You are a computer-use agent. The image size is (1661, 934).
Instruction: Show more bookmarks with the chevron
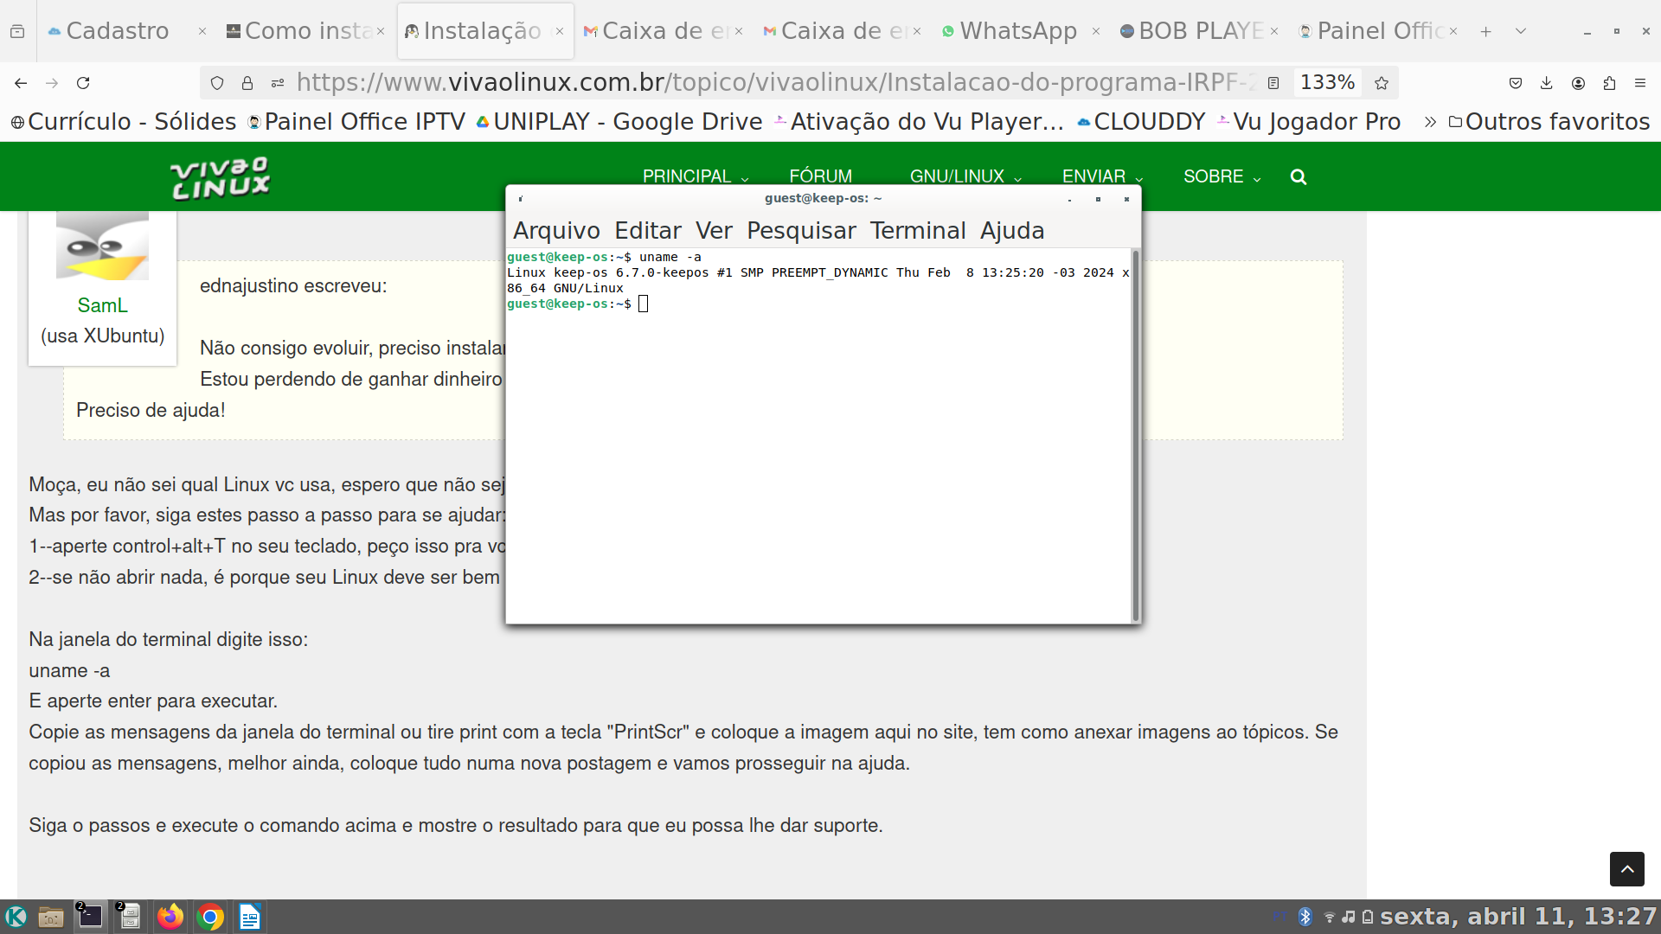pyautogui.click(x=1430, y=122)
